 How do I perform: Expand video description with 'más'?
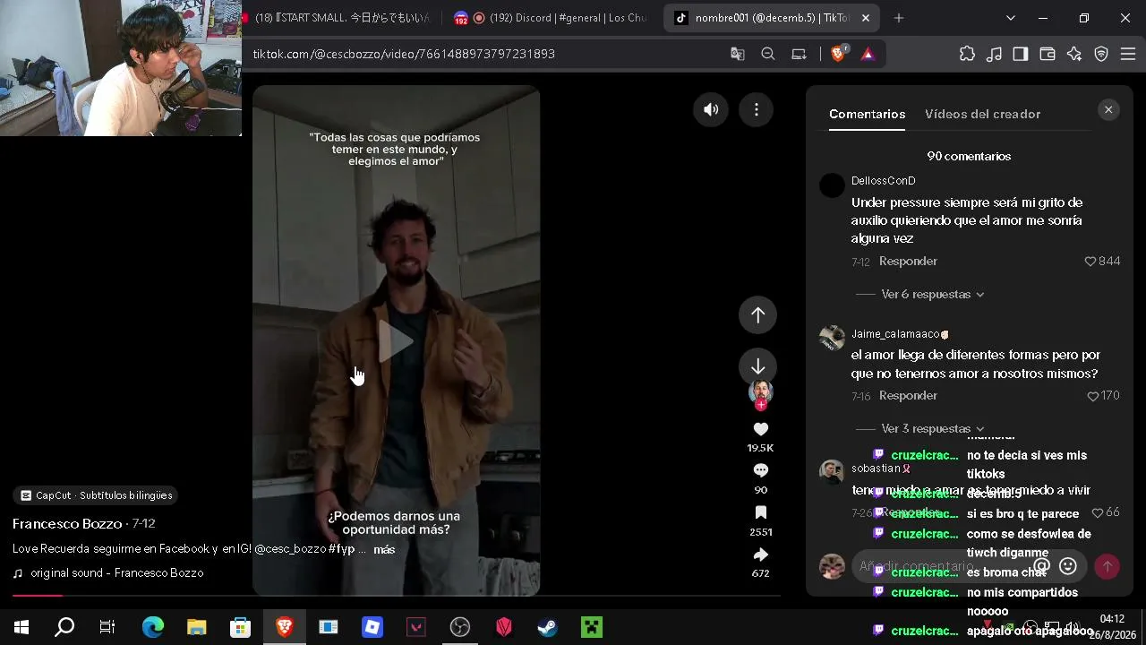click(384, 550)
